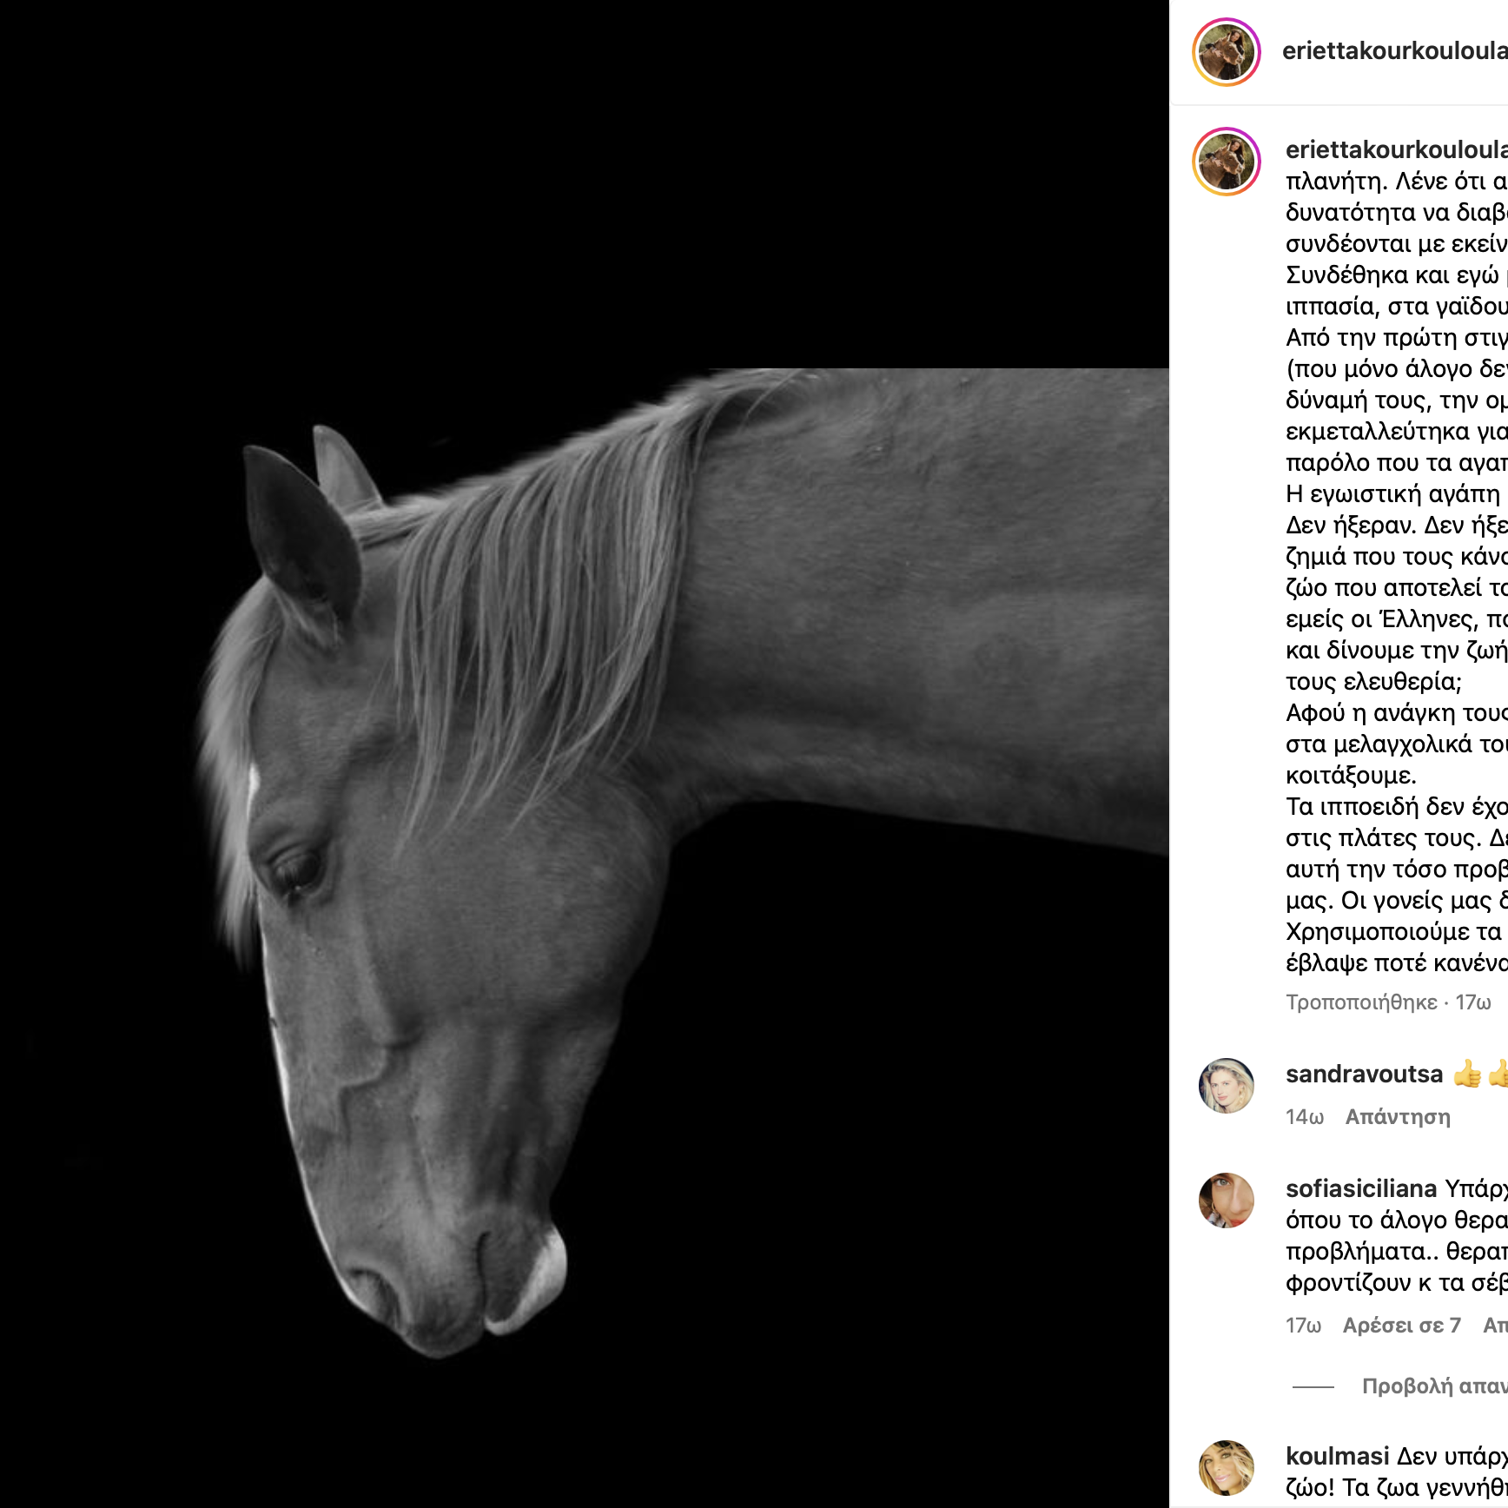Image resolution: width=1508 pixels, height=1508 pixels.
Task: Click the sofiasiciliana username
Action: click(x=1361, y=1188)
